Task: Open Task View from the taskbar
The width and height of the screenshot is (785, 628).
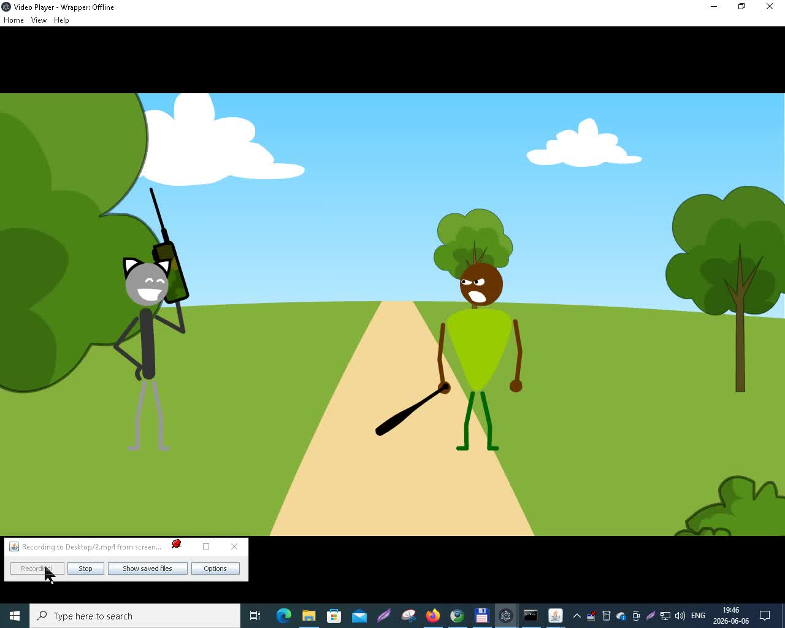Action: pos(255,616)
